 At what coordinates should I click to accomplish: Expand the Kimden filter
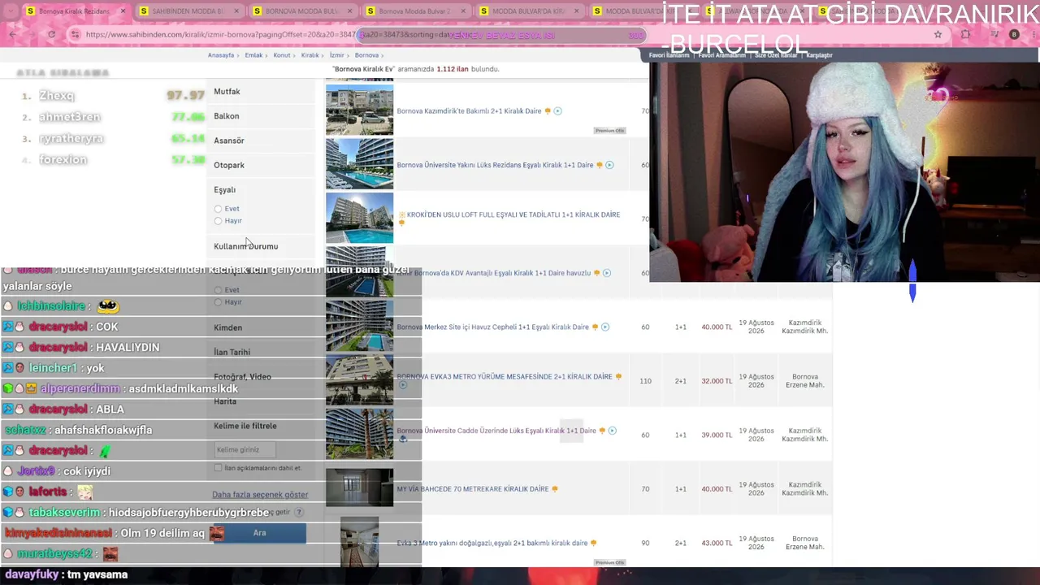pos(227,327)
